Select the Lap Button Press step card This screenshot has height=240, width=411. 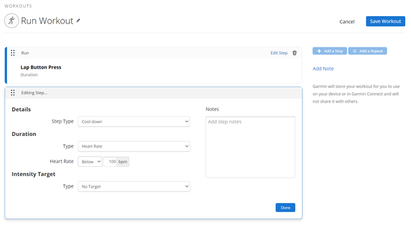pyautogui.click(x=154, y=71)
